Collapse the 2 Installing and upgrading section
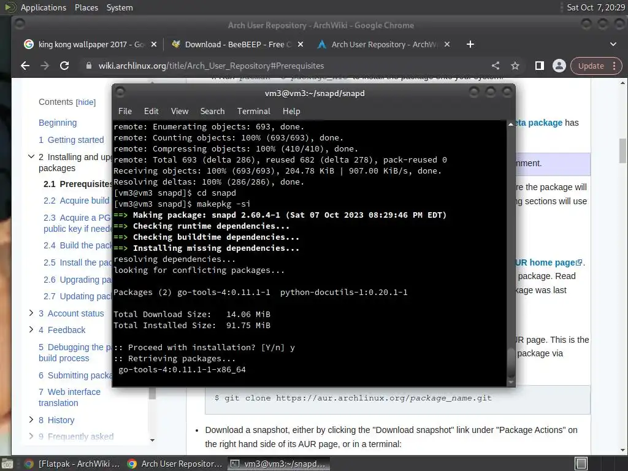The width and height of the screenshot is (628, 471). (x=31, y=156)
